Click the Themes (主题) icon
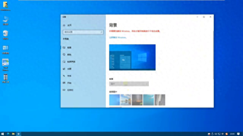This screenshot has width=243, height=136. (x=64, y=69)
